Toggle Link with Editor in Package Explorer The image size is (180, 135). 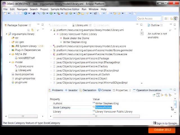click(33, 30)
